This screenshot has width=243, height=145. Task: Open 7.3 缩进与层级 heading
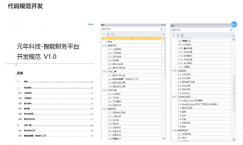[203, 108]
